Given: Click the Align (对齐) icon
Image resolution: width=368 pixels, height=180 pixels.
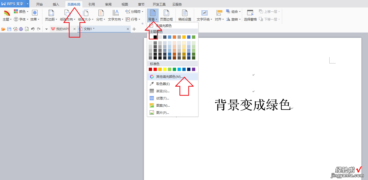Looking at the screenshot, I should [219, 13].
